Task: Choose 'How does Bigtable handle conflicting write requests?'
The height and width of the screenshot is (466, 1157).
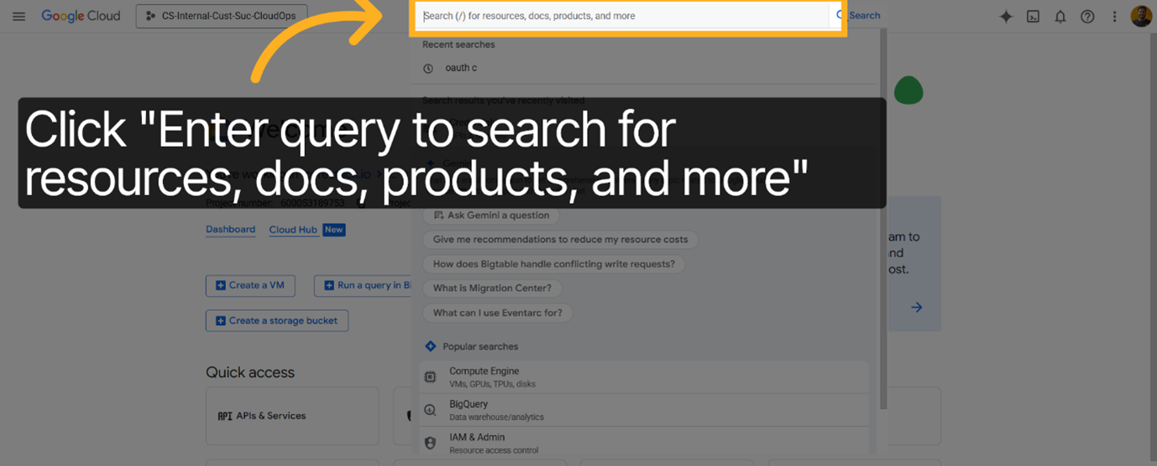Action: coord(553,264)
